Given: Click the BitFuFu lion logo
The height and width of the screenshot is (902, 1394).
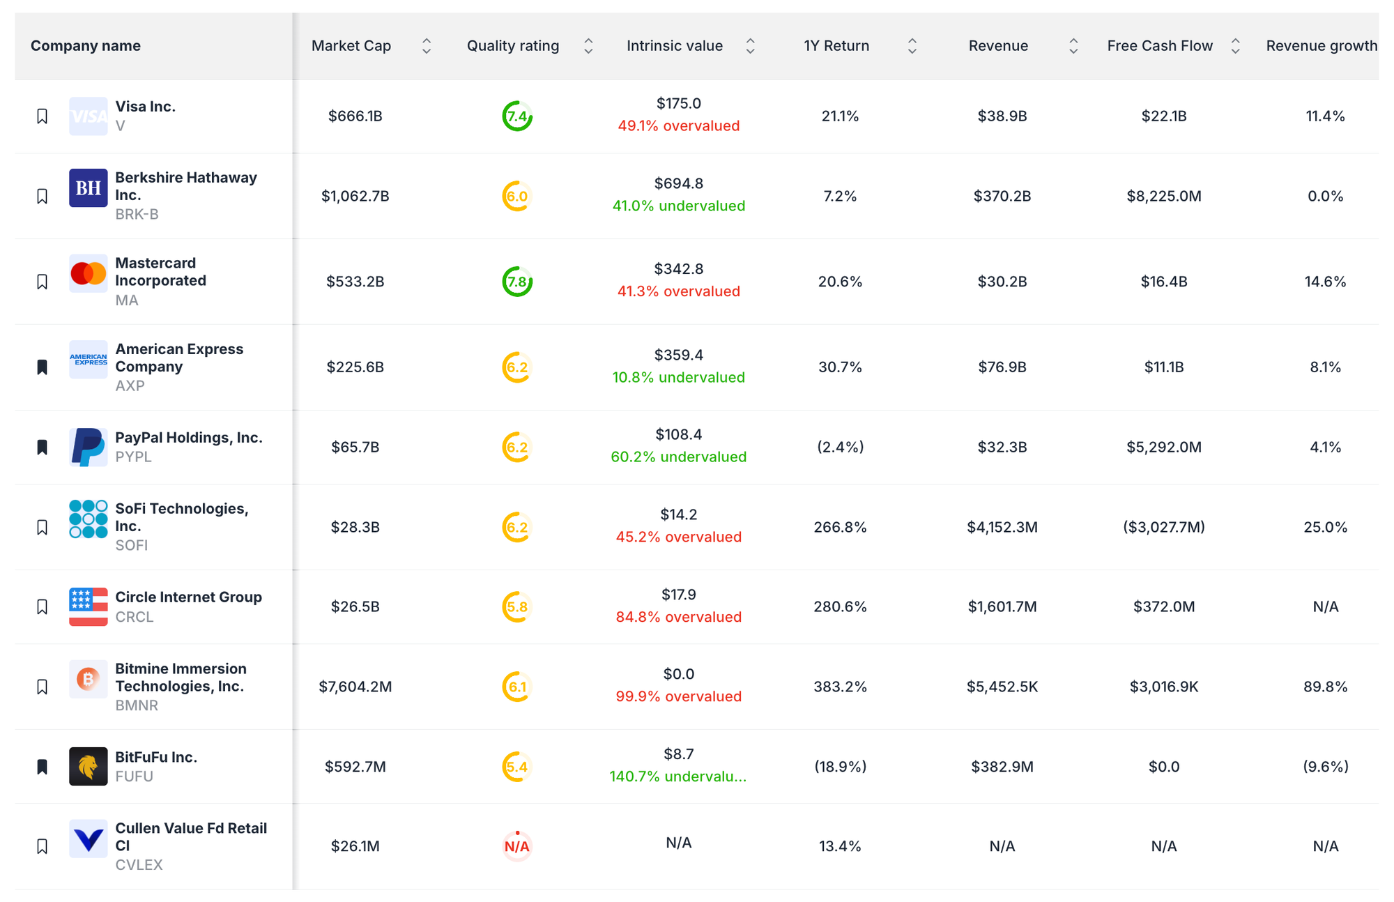Looking at the screenshot, I should (88, 765).
